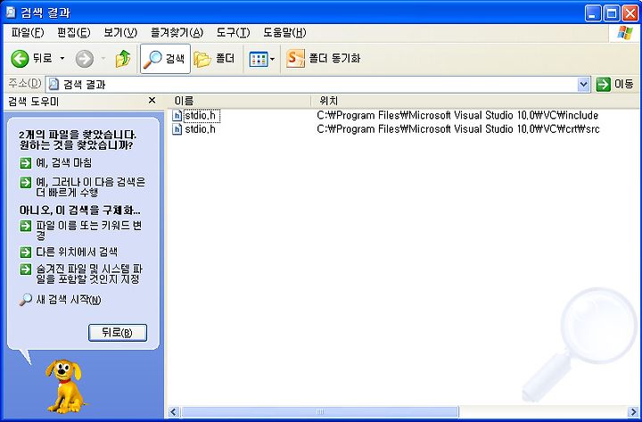Click the 뒤로(B) button in search pane
The image size is (642, 422).
pos(118,333)
